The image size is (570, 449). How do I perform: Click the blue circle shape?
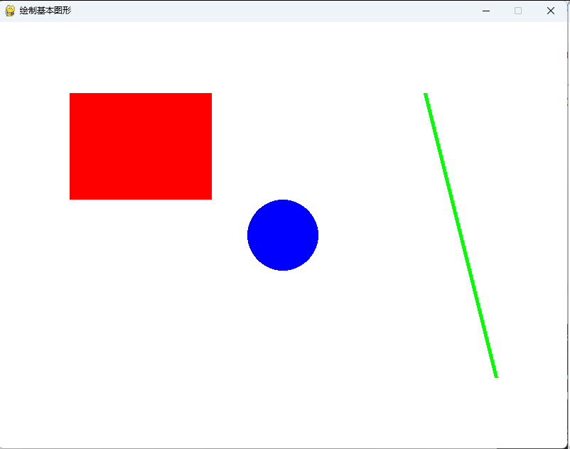[283, 235]
